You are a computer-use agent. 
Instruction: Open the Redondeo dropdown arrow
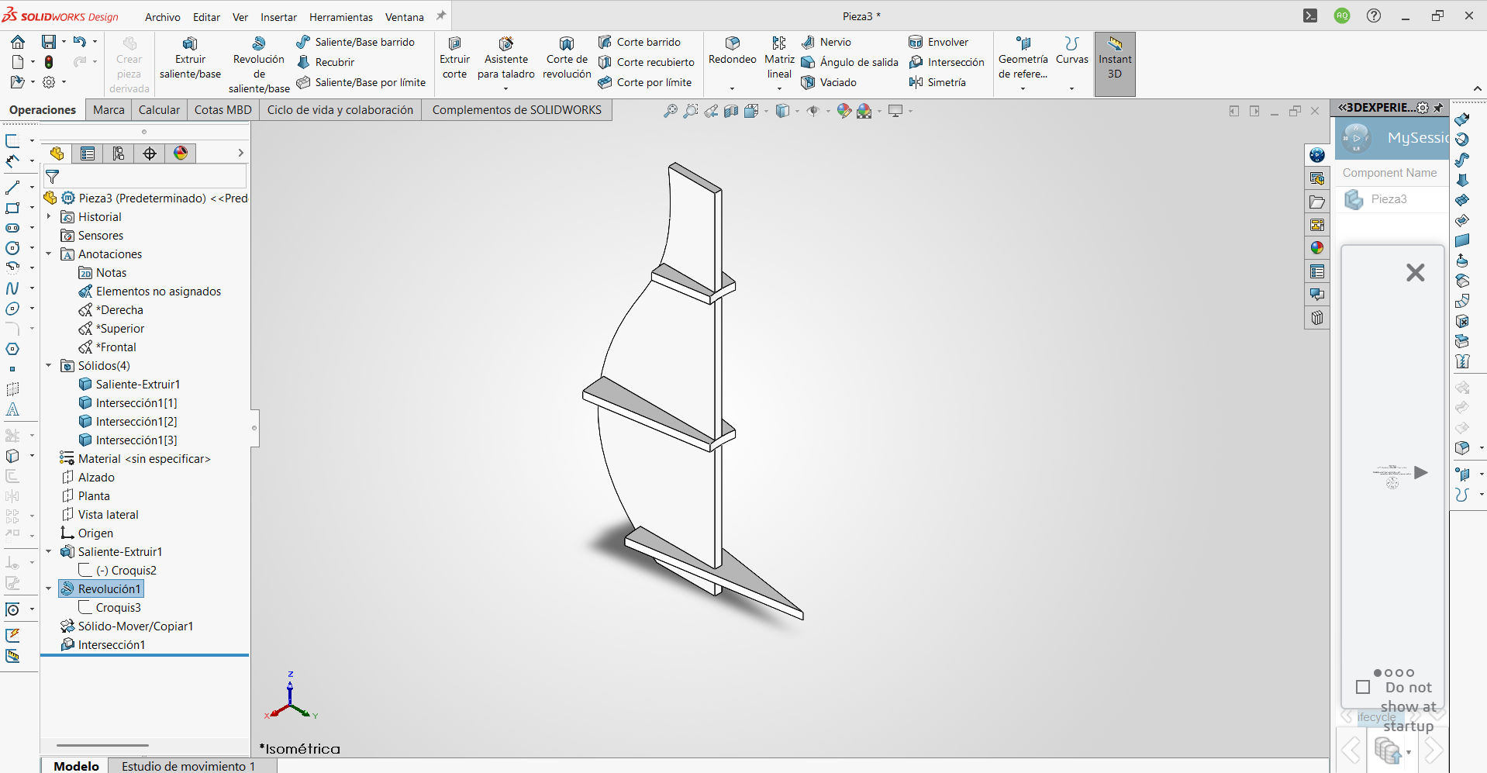pyautogui.click(x=732, y=88)
